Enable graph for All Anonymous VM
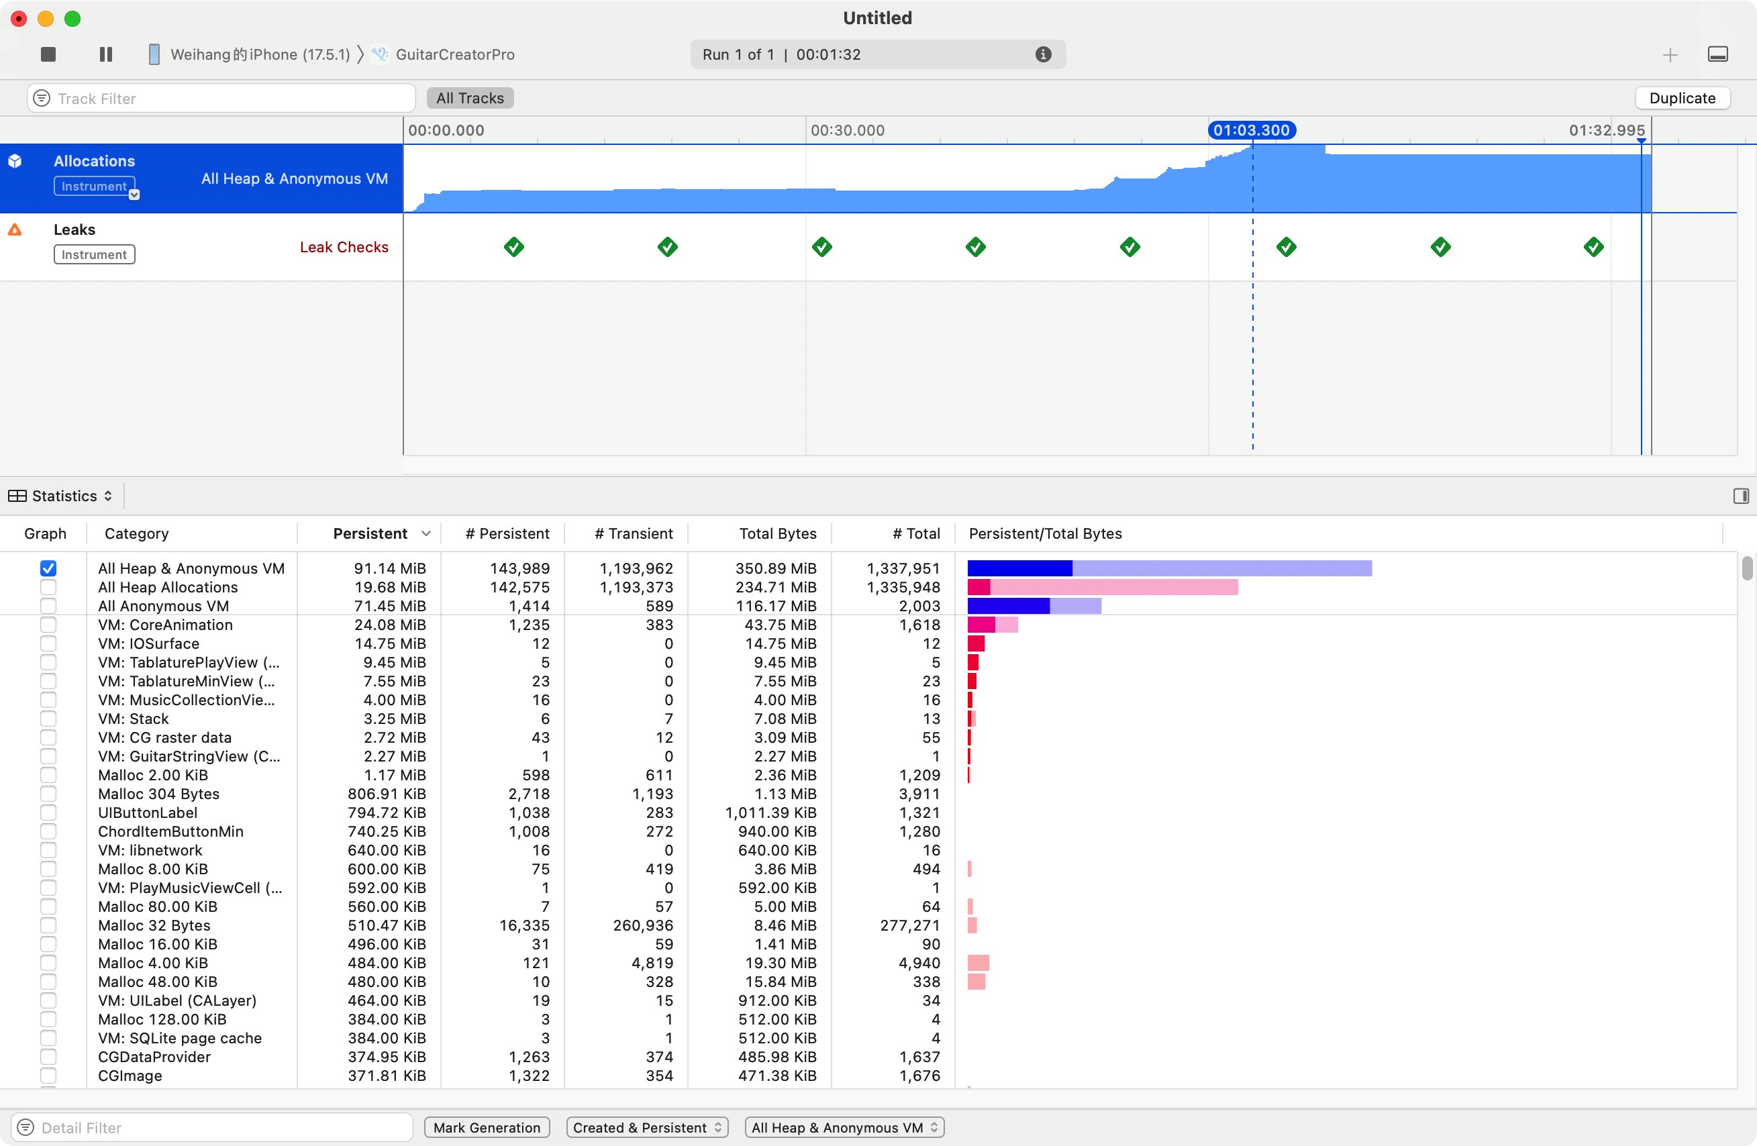Screen dimensions: 1757x1146 [48, 606]
